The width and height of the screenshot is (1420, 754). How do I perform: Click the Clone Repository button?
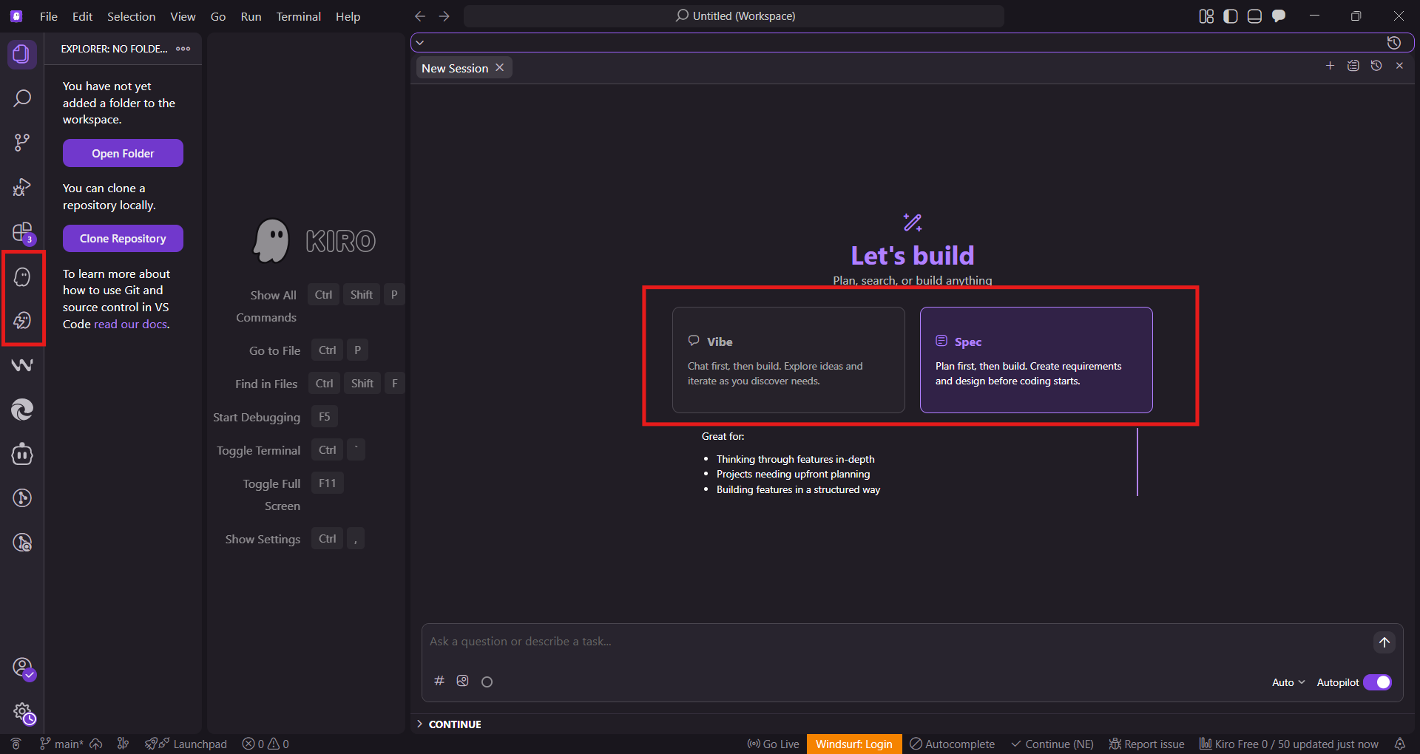tap(123, 239)
